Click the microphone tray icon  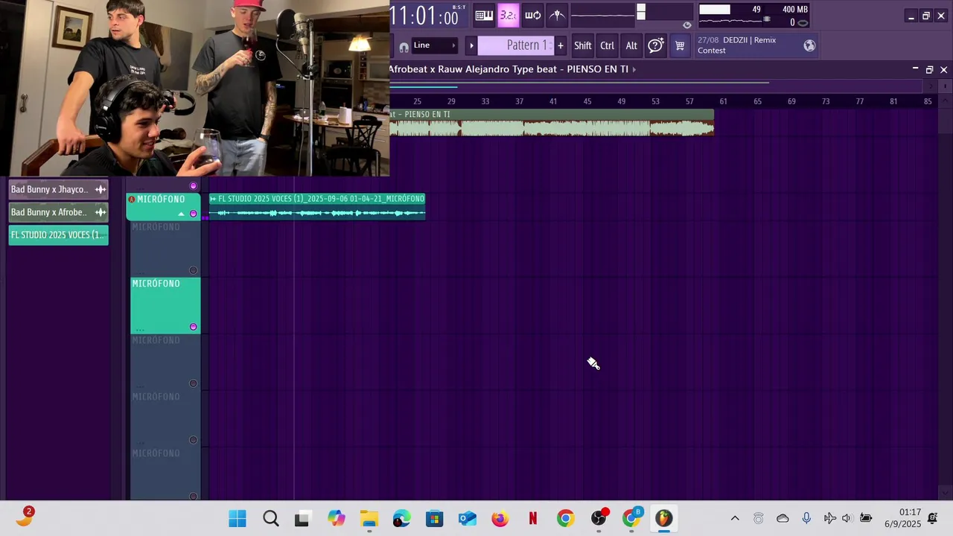(806, 518)
